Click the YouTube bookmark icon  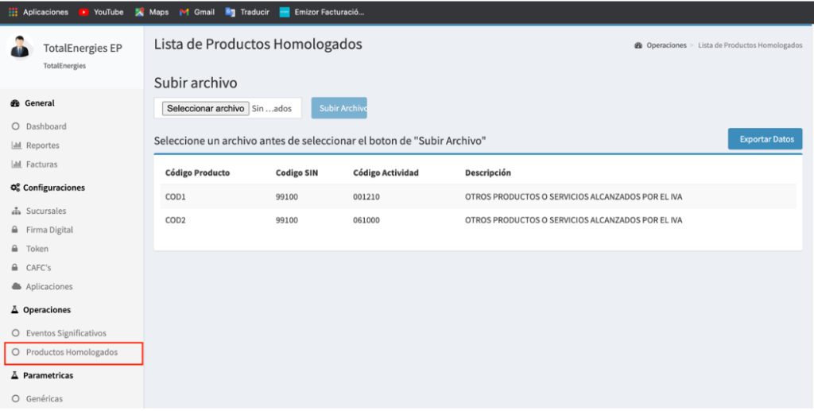click(83, 13)
